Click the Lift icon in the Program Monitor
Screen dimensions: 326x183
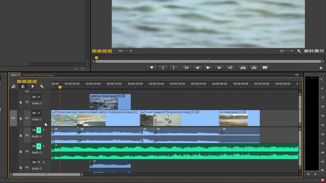[243, 67]
